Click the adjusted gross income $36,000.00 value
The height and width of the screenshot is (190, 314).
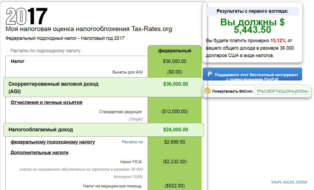click(x=176, y=84)
